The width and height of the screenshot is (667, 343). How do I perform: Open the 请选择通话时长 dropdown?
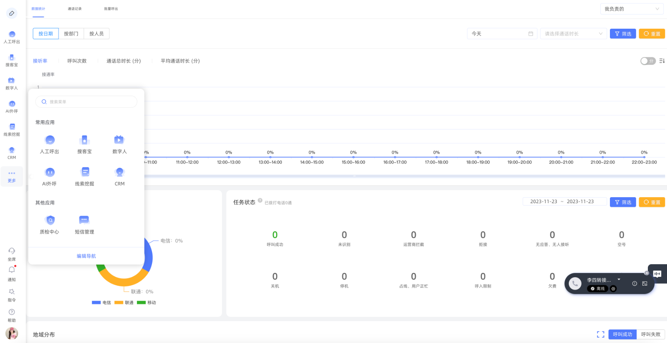[573, 34]
